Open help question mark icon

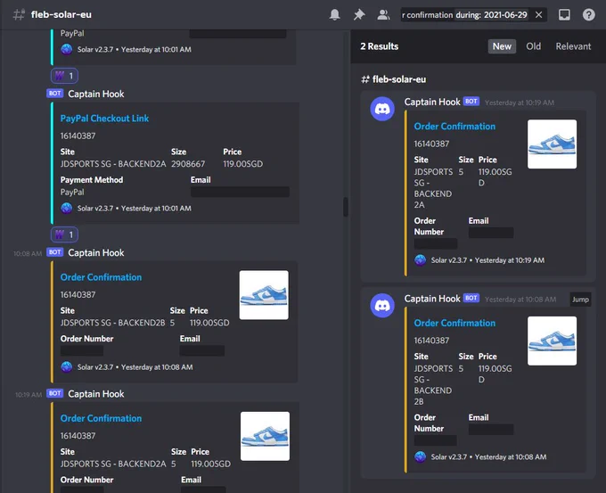point(588,14)
